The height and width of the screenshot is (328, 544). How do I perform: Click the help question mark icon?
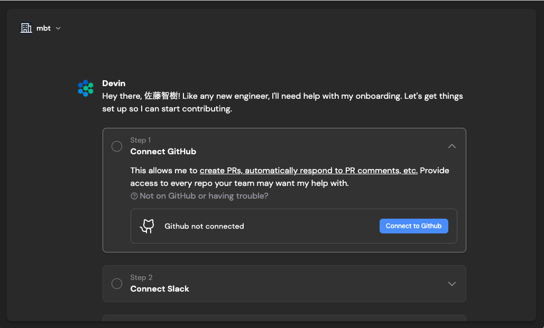[x=134, y=196]
